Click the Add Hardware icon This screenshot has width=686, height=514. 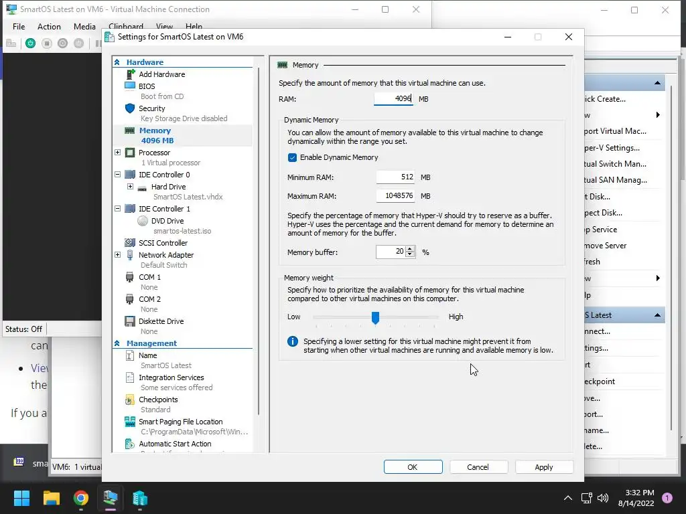point(130,74)
